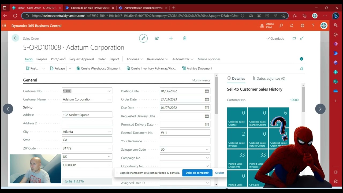This screenshot has width=343, height=193.
Task: Open the browser tab actions icon
Action: 4,8
